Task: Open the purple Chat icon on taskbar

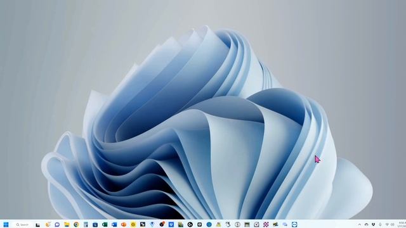Action: click(x=57, y=224)
